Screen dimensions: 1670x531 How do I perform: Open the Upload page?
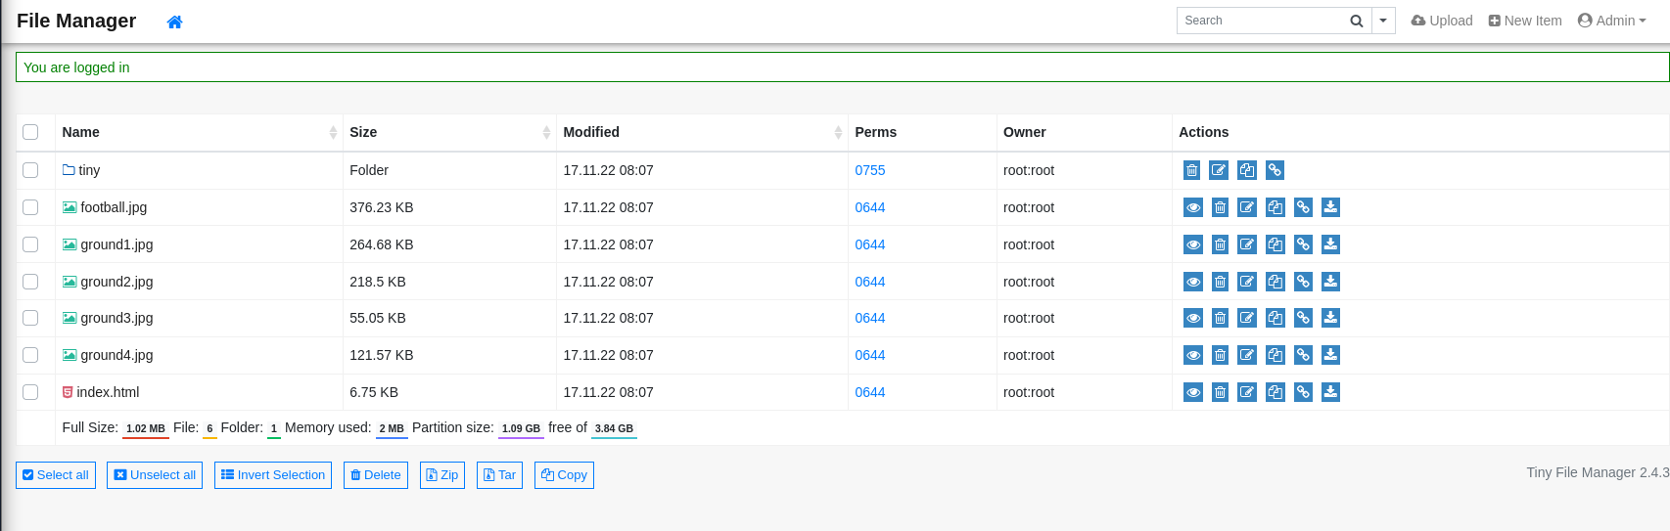(1442, 21)
